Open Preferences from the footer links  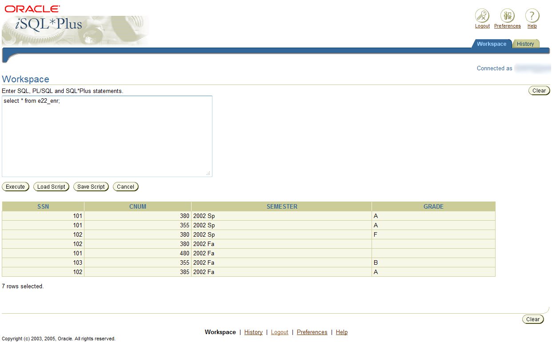(x=312, y=332)
